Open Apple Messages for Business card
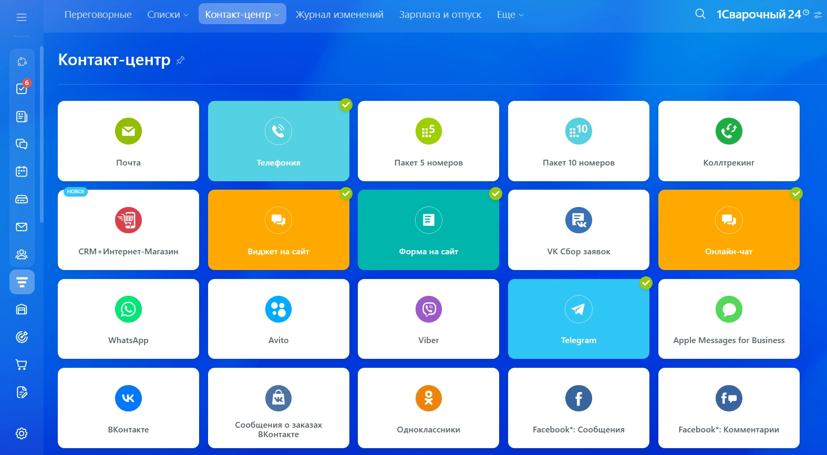The image size is (827, 455). click(729, 319)
